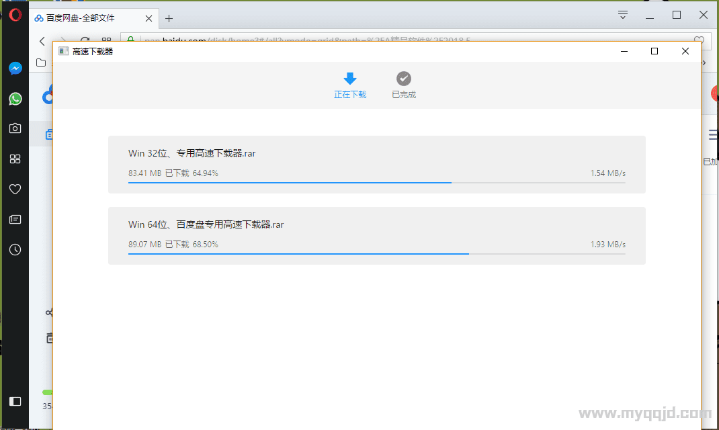Click the 1.54 MB/s speed text

(608, 173)
